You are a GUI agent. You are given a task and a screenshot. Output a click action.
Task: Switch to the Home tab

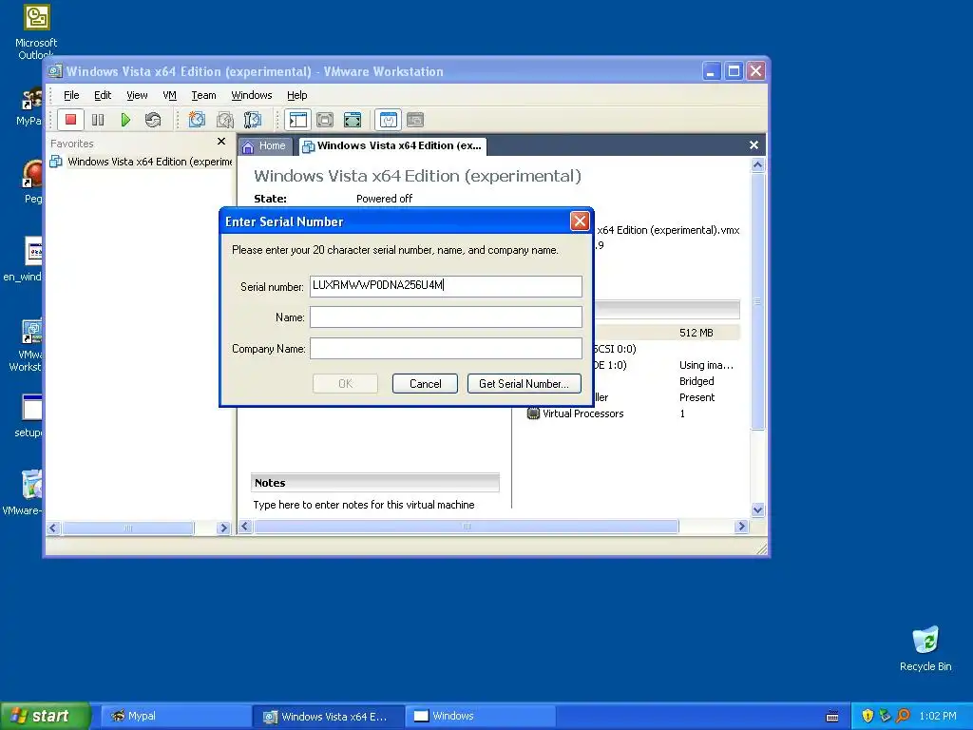point(264,145)
